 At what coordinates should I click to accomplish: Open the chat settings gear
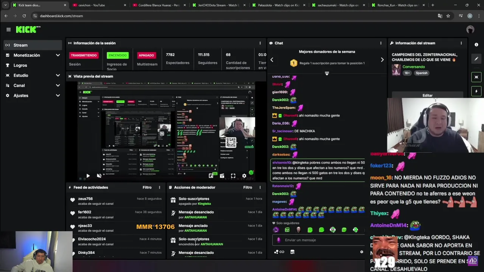click(x=361, y=252)
